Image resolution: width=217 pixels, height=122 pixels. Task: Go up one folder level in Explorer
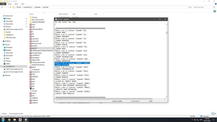pos(11,7)
